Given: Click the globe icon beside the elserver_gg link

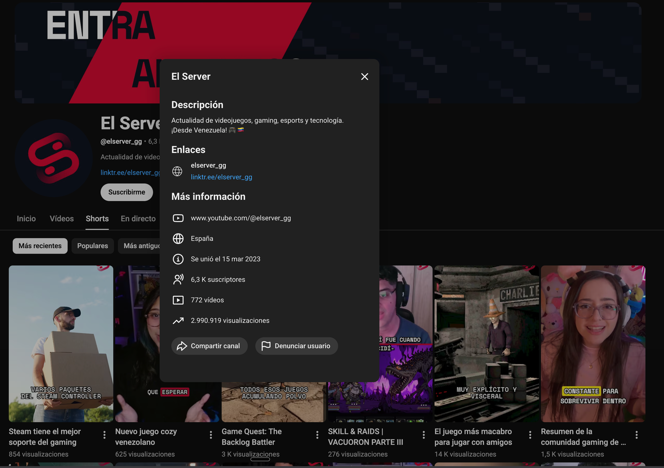Looking at the screenshot, I should (x=177, y=171).
